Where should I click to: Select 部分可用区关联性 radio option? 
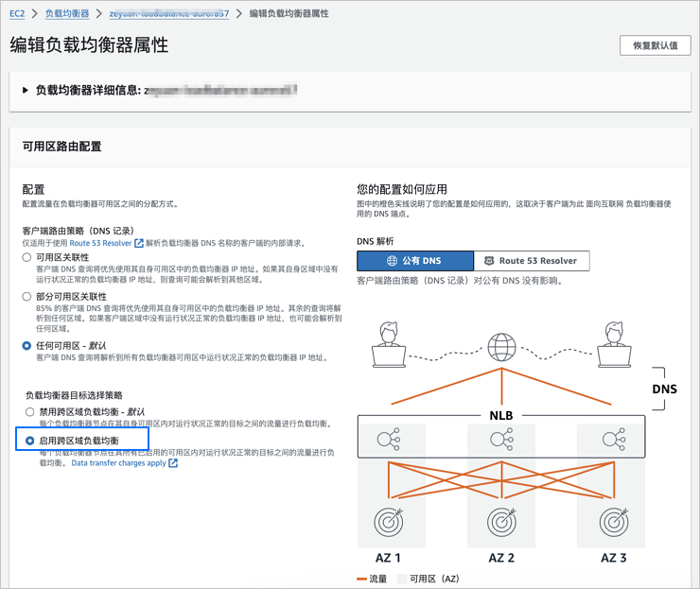tap(26, 297)
